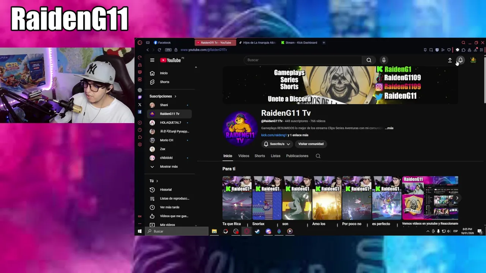Open kick.com/raideng1 link
486x273 pixels.
274,135
